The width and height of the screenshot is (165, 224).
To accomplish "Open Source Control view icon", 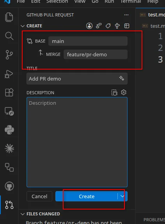I will coord(9,55).
